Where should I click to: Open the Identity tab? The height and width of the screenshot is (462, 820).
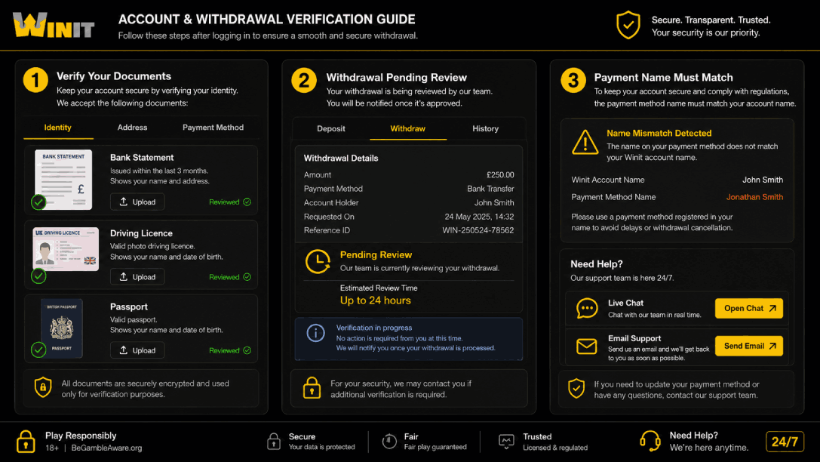tap(58, 128)
